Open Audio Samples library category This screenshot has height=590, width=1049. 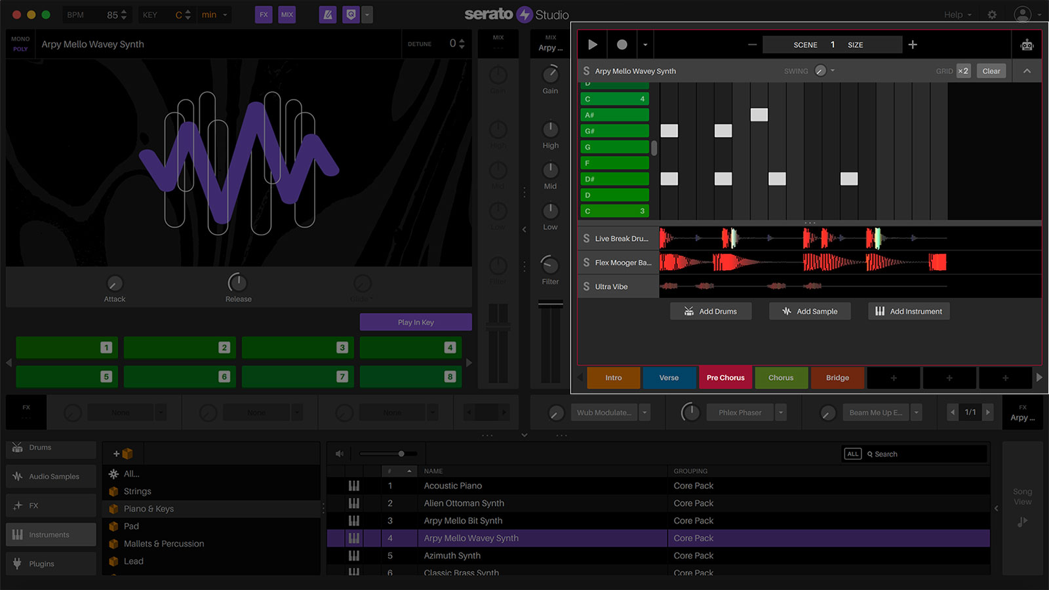pos(51,477)
